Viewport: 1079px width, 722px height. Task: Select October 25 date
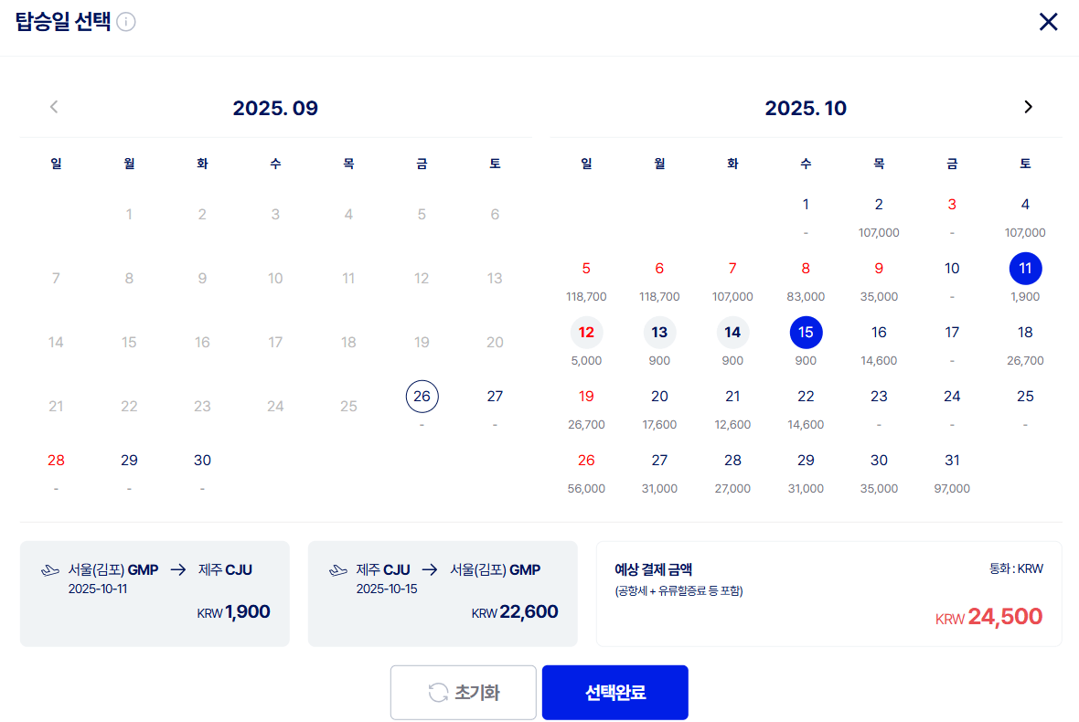pos(1025,396)
